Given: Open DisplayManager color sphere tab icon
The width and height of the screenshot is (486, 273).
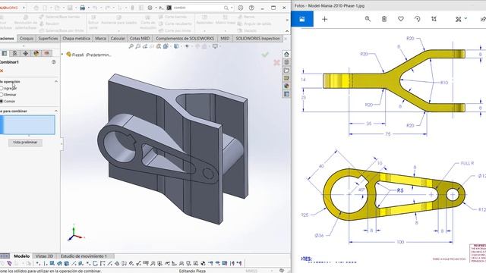Looking at the screenshot, I should pos(36,53).
